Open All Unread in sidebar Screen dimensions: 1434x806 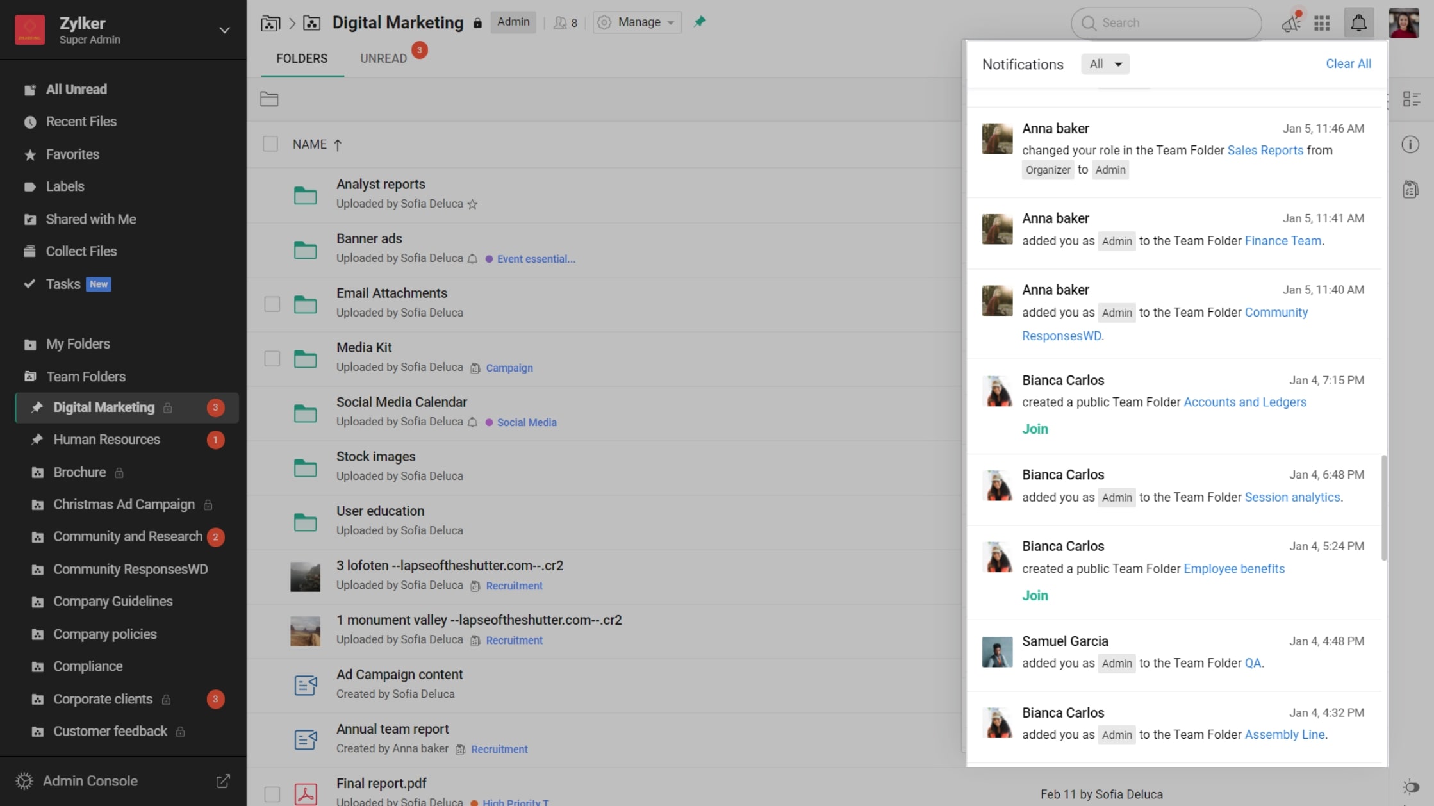pos(76,90)
